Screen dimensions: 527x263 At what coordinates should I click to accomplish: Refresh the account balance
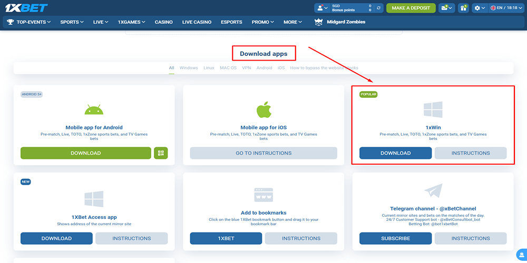coord(378,8)
